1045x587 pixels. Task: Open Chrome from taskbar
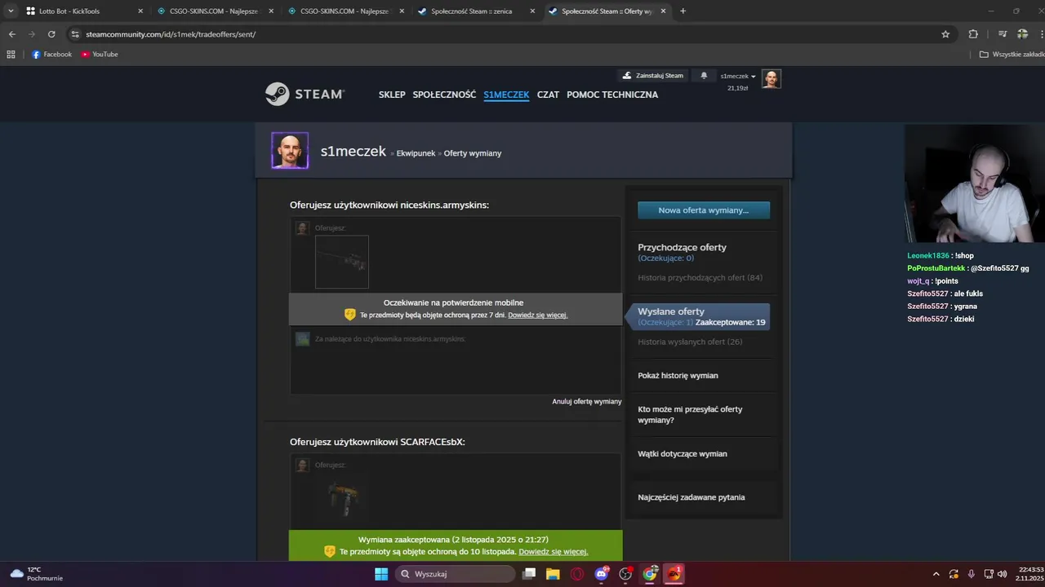650,574
